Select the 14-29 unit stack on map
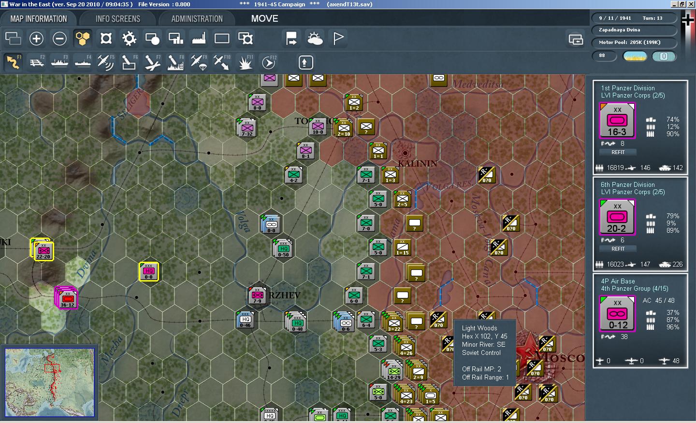Viewport: 696px width, 423px height. [393, 371]
